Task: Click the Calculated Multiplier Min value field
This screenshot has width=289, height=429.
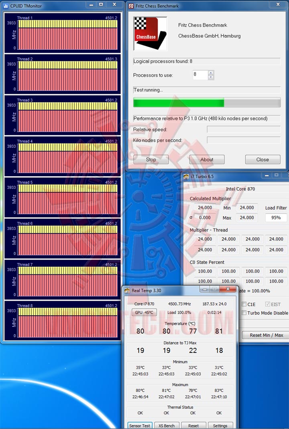Action: 247,207
